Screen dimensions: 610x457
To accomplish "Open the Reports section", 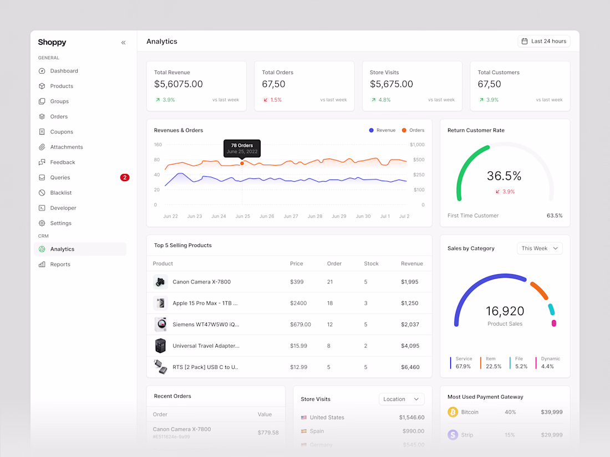I will (80, 264).
